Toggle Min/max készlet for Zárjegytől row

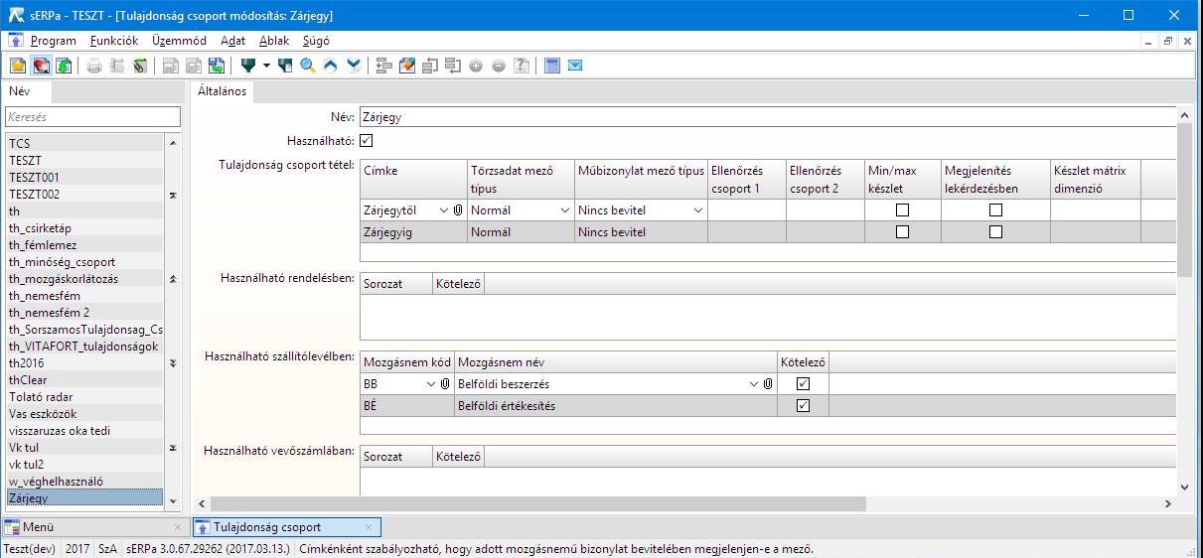902,210
